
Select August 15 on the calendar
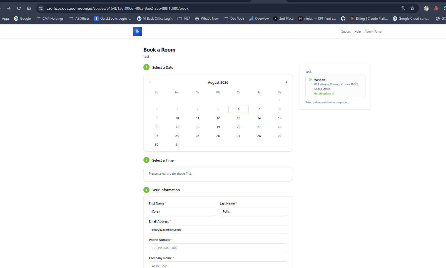pos(280,118)
